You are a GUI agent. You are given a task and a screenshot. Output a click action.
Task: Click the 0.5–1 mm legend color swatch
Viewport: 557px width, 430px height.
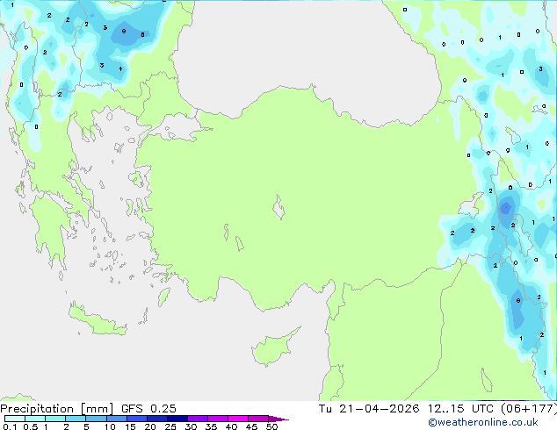coord(35,419)
